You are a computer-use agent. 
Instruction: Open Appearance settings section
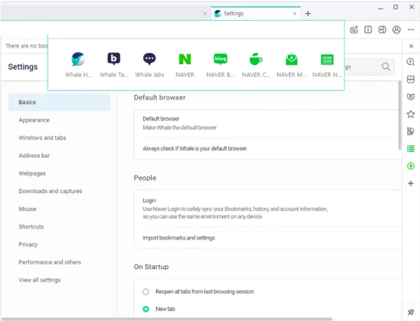[x=34, y=120]
